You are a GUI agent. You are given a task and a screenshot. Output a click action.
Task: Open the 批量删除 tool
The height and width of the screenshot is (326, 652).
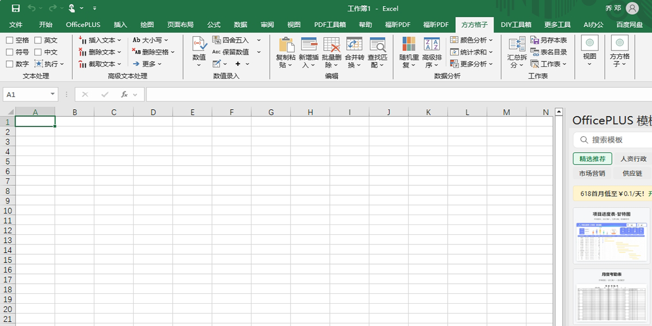(x=331, y=45)
